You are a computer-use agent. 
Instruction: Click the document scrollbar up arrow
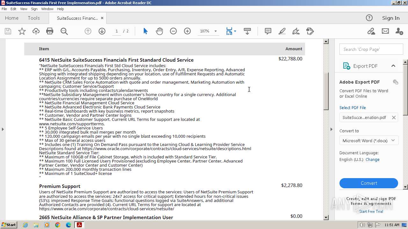coord(326,41)
